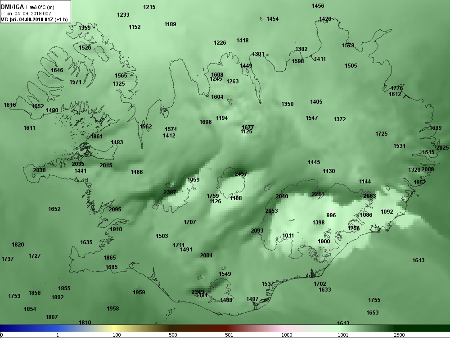Select the 1215 value at the top
This screenshot has width=450, height=338.
click(149, 7)
